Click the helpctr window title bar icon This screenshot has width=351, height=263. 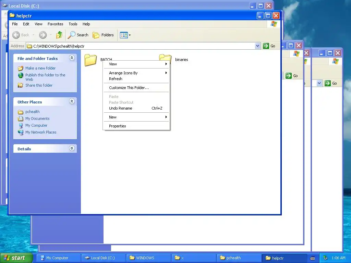pyautogui.click(x=12, y=15)
